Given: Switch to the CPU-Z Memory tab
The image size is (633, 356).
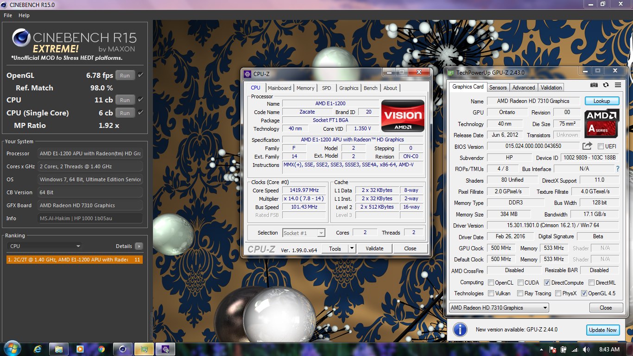Looking at the screenshot, I should click(x=305, y=88).
